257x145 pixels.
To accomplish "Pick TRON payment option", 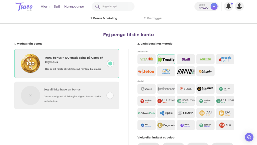I will 186,89.
